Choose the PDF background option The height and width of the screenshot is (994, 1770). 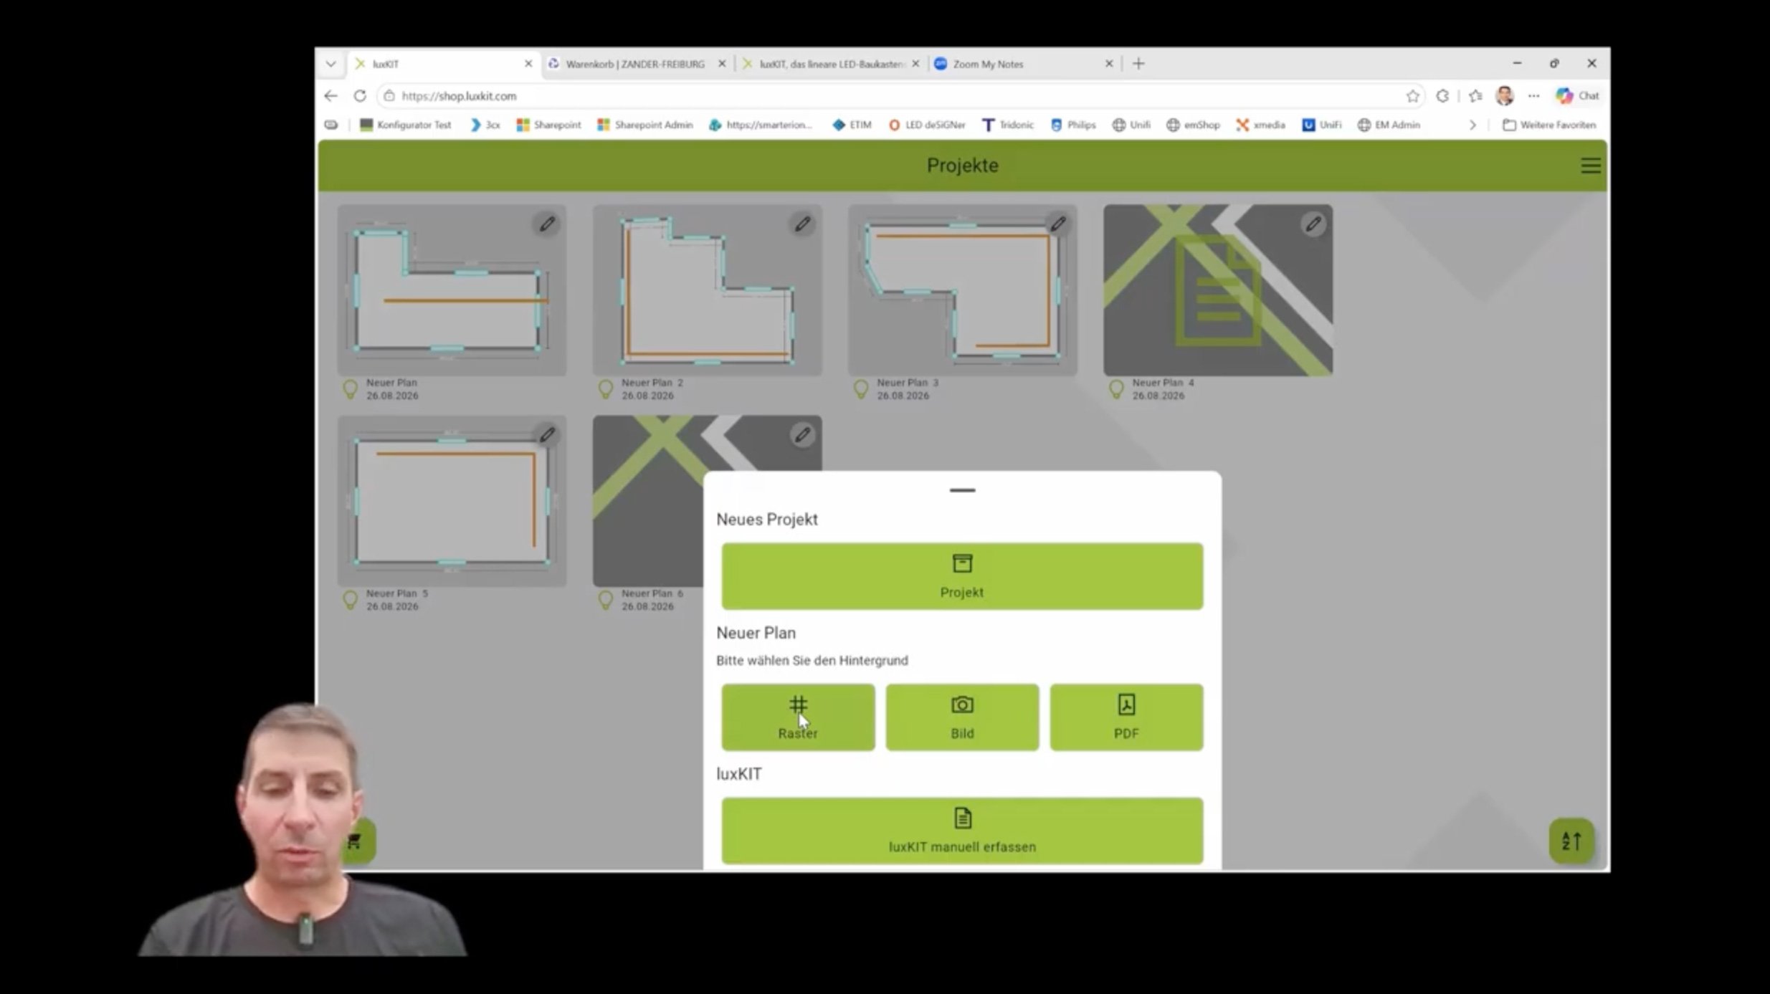[1126, 717]
